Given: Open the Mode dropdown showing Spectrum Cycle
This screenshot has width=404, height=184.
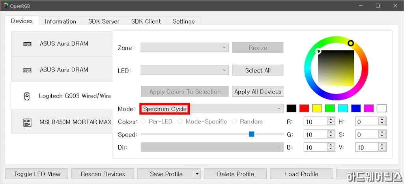Looking at the screenshot, I should tap(212, 109).
